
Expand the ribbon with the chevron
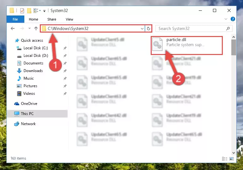pos(226,19)
